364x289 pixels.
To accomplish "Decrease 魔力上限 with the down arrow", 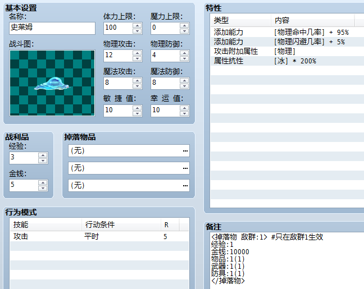I will [184, 31].
